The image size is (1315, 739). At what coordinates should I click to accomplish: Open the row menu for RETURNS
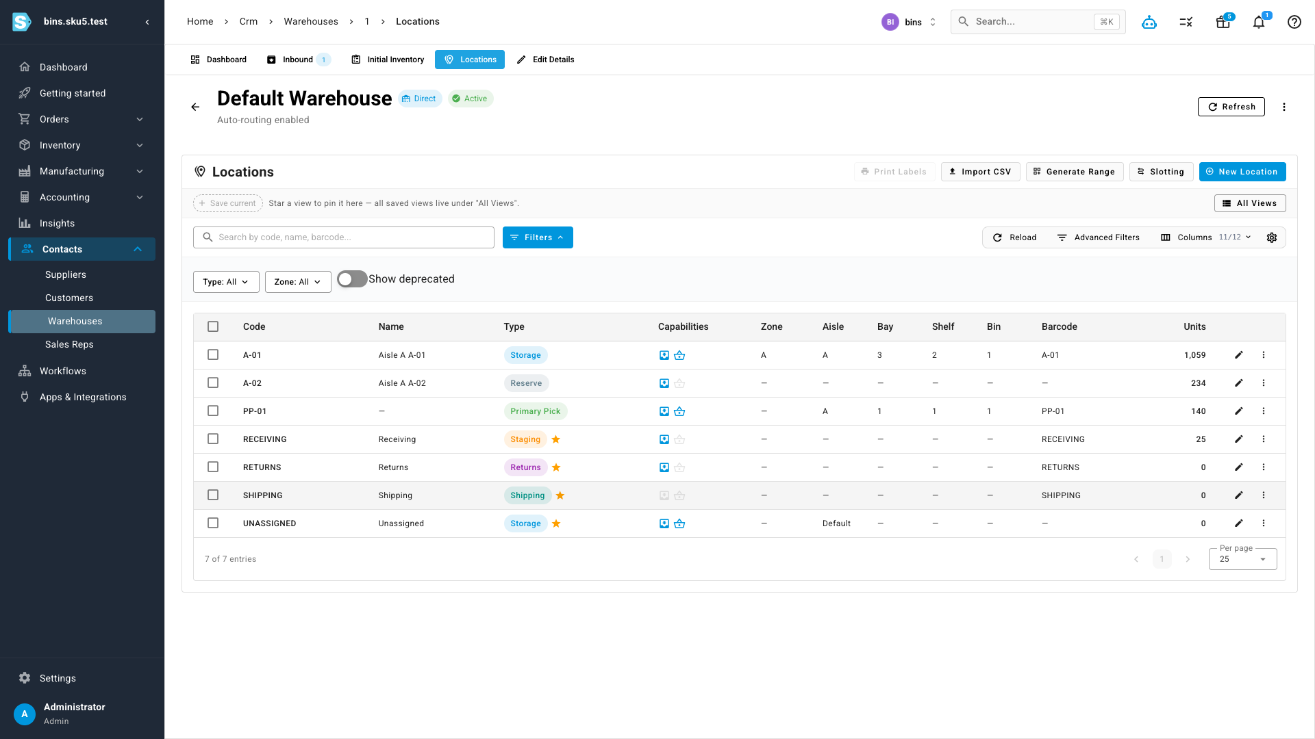[x=1264, y=467]
